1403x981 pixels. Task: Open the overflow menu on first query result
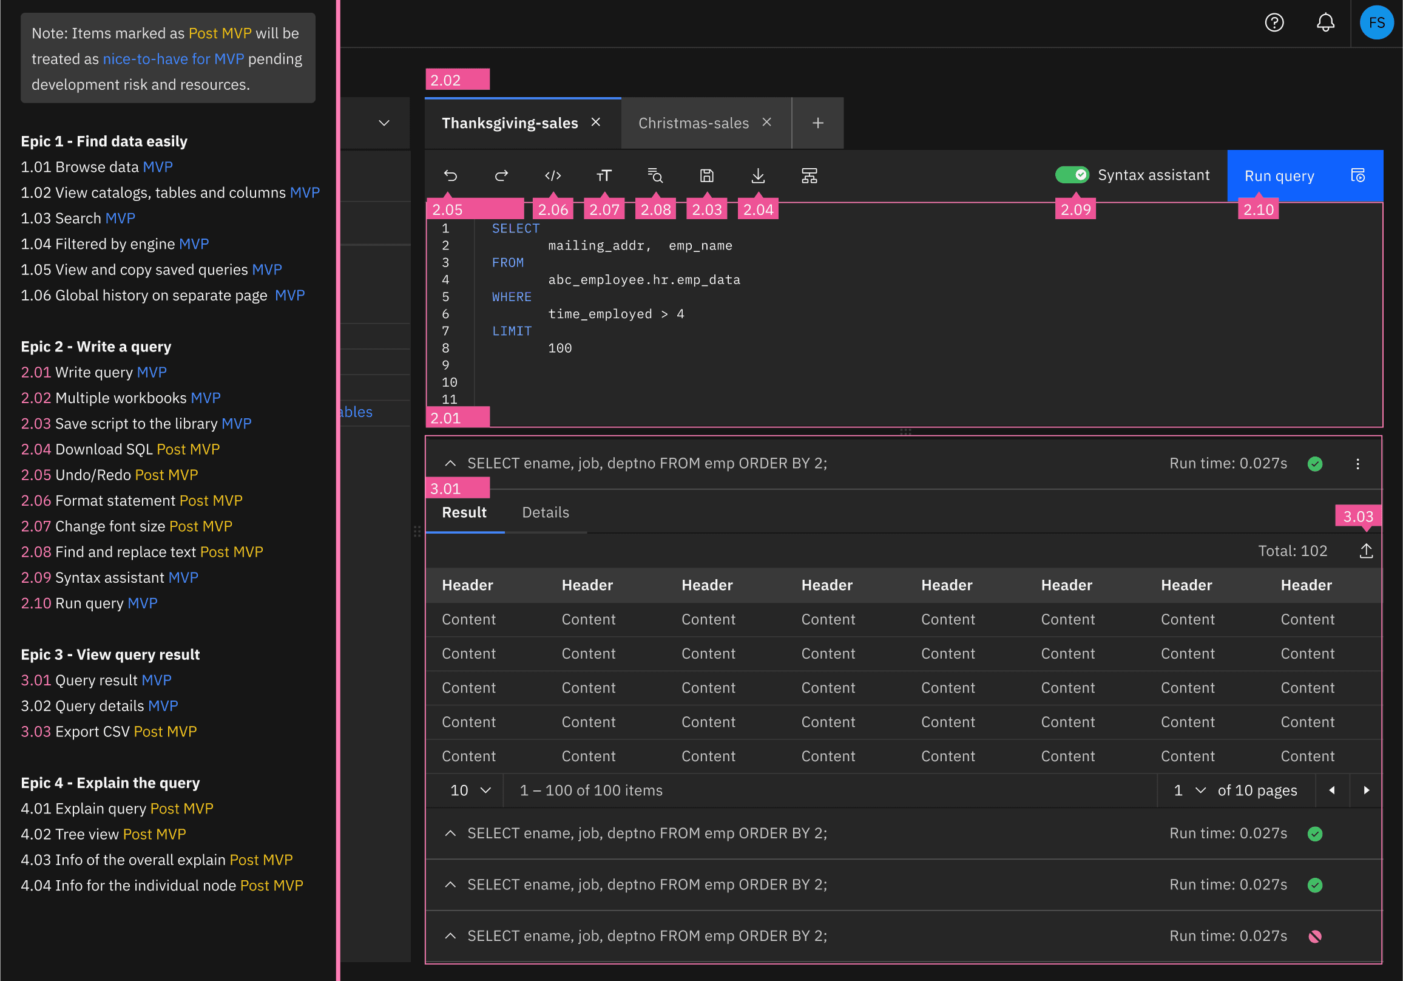[x=1357, y=464]
